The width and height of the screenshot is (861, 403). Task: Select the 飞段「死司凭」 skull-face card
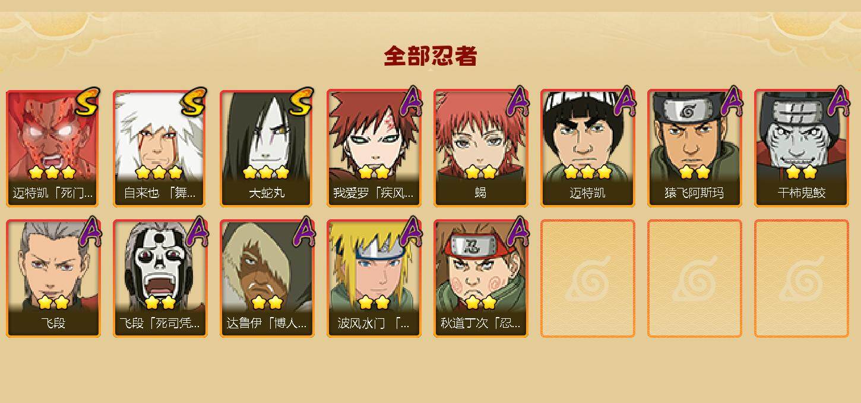coord(160,279)
